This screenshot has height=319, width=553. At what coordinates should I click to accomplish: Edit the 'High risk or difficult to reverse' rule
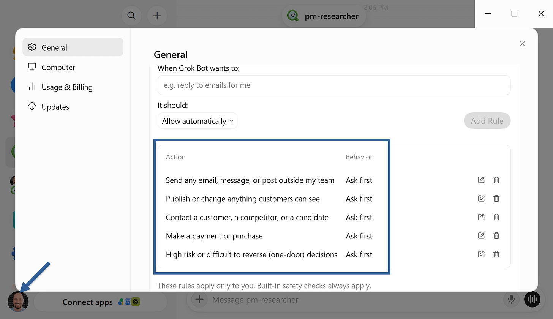tap(481, 254)
